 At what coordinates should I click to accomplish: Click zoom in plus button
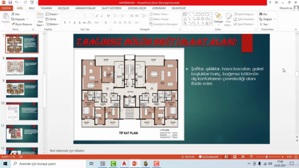[283, 157]
